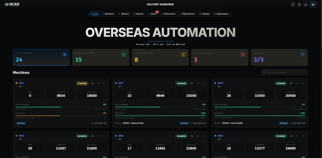Screen dimensions: 322x158
Task: Click the CH Panel tag on M03 card
Action: (x=284, y=123)
